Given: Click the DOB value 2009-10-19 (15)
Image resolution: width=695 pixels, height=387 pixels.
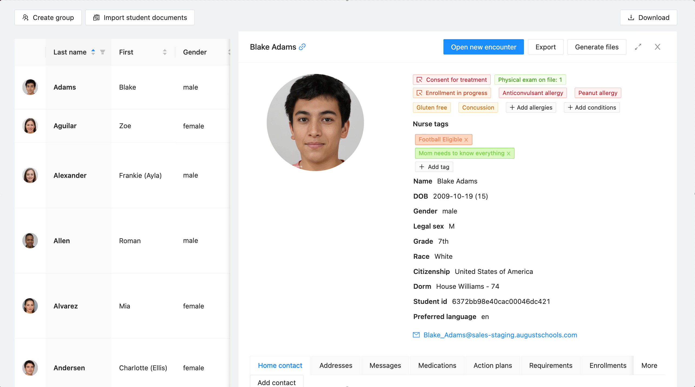Looking at the screenshot, I should (x=460, y=196).
